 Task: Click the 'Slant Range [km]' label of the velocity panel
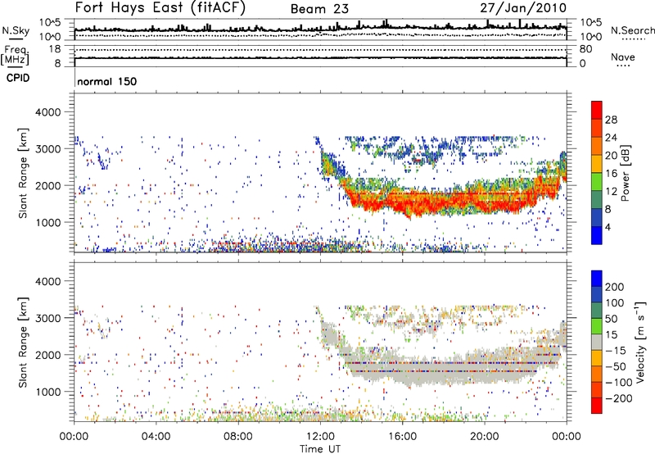coord(23,342)
